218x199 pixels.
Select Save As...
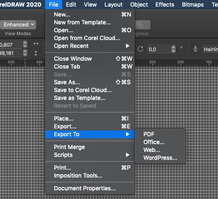[90, 82]
